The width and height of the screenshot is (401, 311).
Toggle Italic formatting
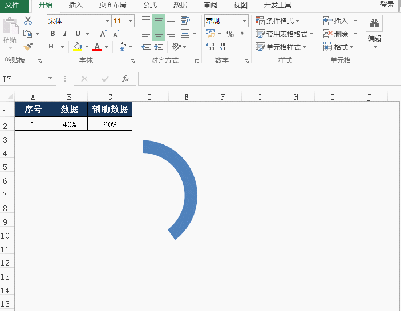(x=65, y=34)
